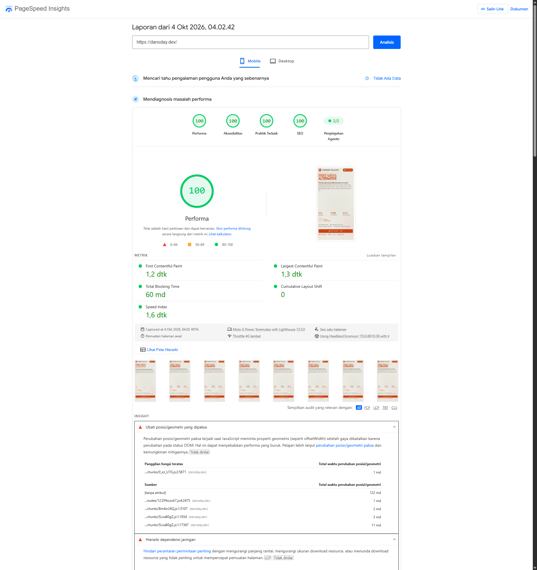Click the real user experience section icon
The image size is (537, 570).
(136, 78)
